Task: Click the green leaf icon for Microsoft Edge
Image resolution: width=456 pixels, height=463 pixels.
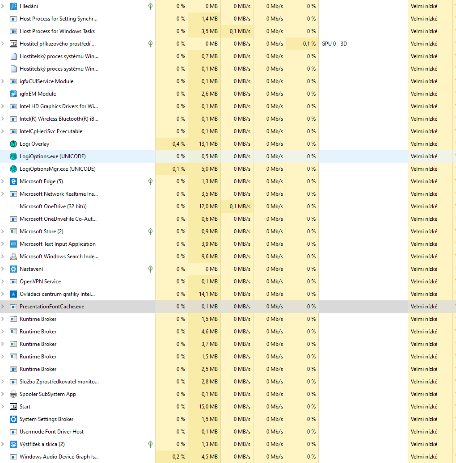Action: 150,181
